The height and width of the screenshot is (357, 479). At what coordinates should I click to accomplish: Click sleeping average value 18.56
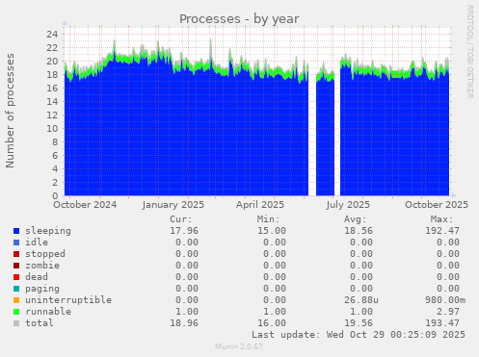359,231
